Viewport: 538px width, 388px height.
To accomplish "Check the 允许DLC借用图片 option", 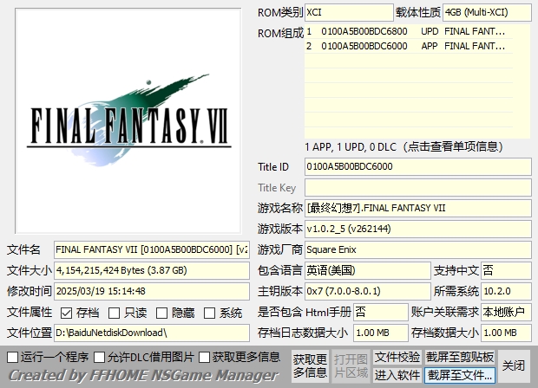I will coord(100,357).
